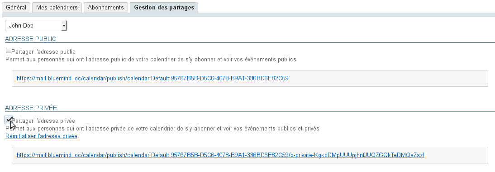Click the public address description text

tap(151, 60)
